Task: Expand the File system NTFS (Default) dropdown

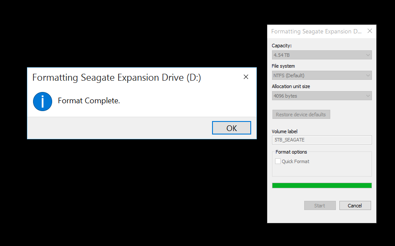Action: pyautogui.click(x=322, y=75)
